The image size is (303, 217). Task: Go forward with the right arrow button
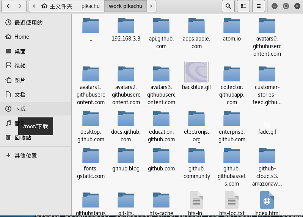[20, 6]
